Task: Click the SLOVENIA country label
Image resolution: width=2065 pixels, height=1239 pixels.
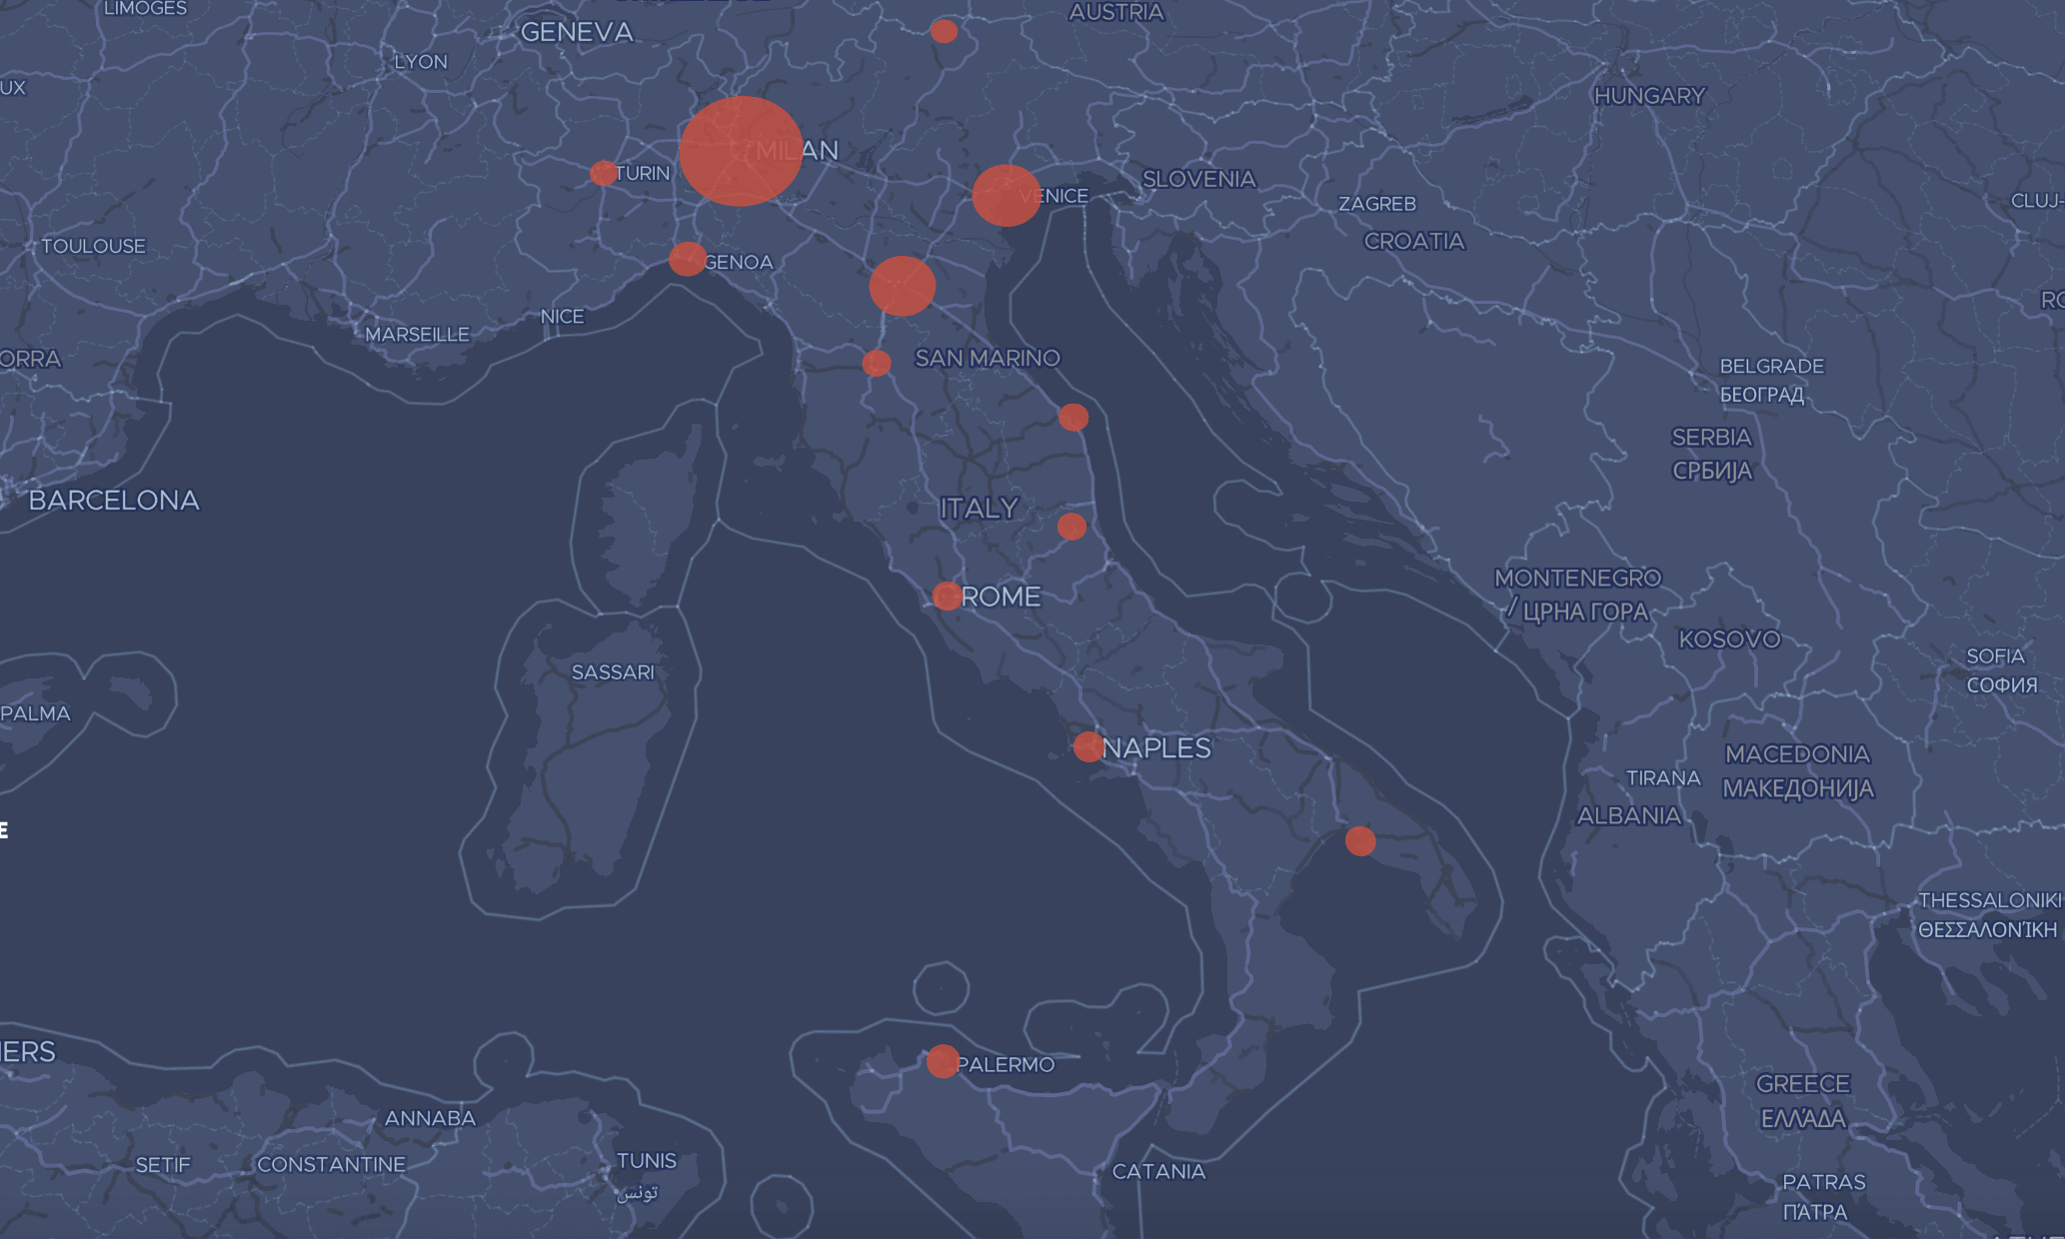Action: [1198, 179]
